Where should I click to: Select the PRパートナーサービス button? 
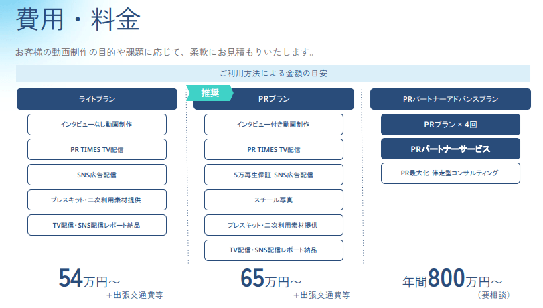(x=451, y=149)
